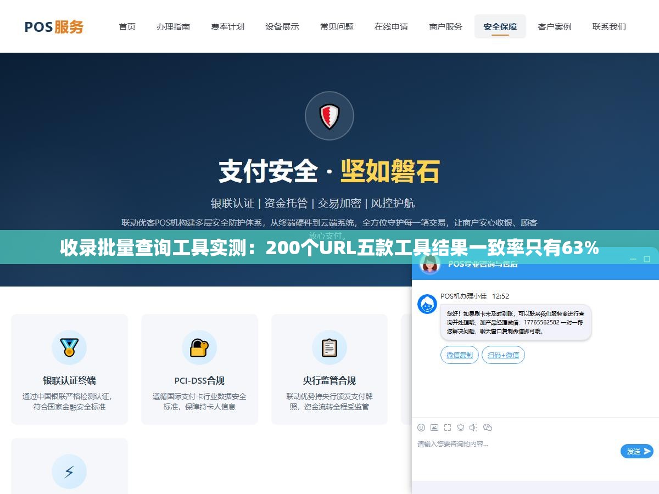Select the active 安全保障 tab

(500, 26)
